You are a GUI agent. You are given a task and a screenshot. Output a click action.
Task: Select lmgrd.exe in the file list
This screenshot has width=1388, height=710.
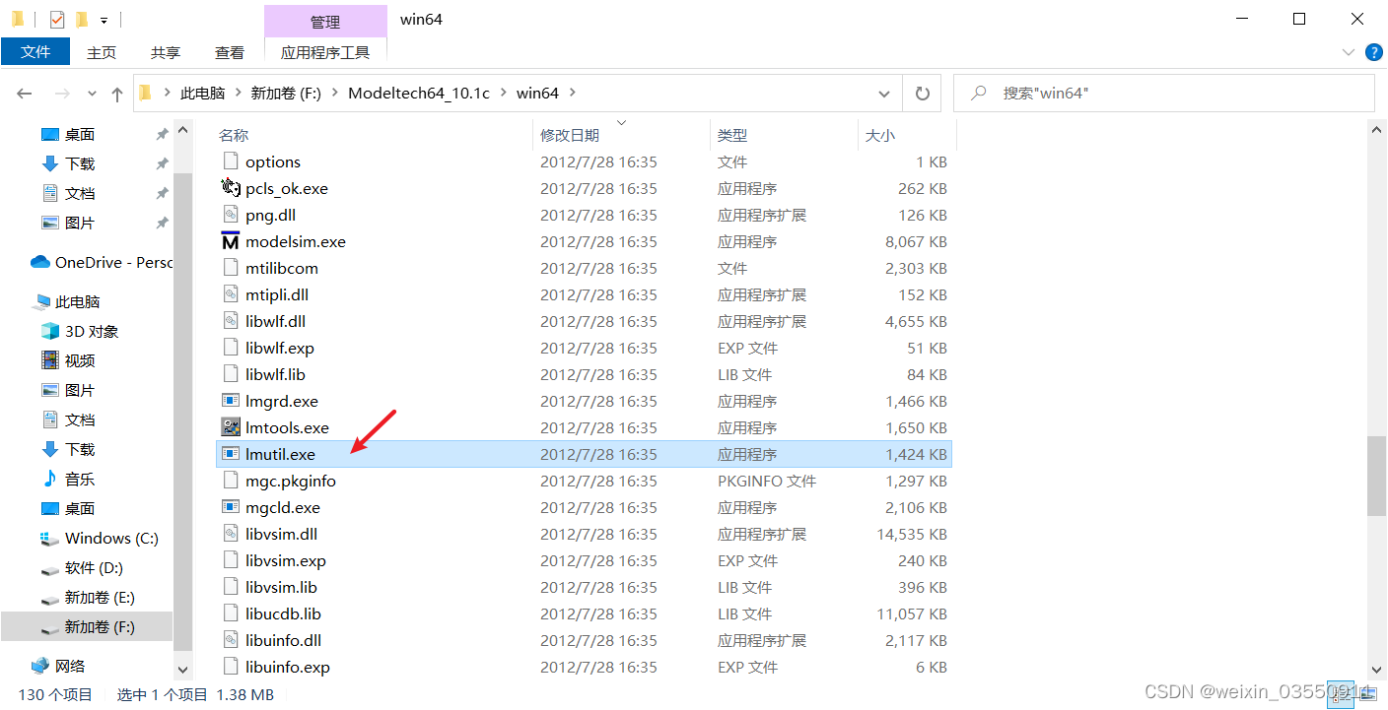pyautogui.click(x=281, y=401)
